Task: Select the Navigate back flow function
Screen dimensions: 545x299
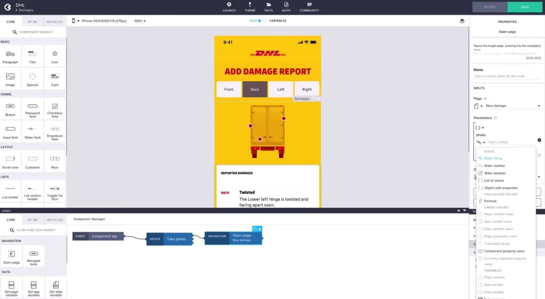Action: (34, 256)
